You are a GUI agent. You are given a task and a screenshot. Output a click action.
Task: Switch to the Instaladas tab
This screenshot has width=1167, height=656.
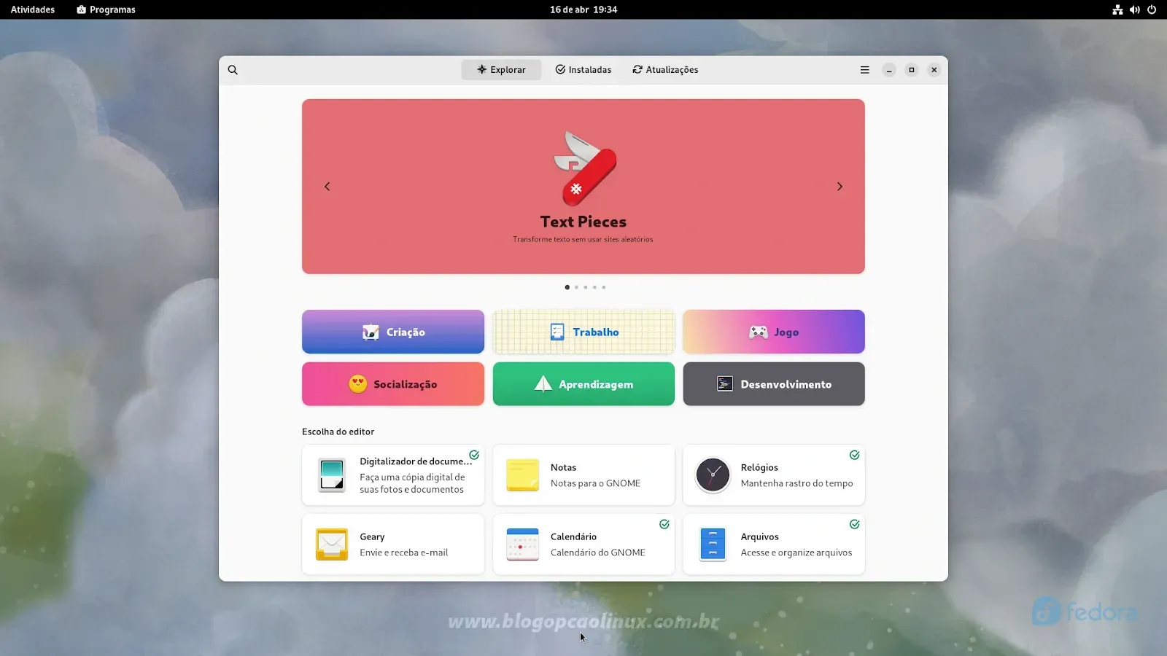point(583,70)
